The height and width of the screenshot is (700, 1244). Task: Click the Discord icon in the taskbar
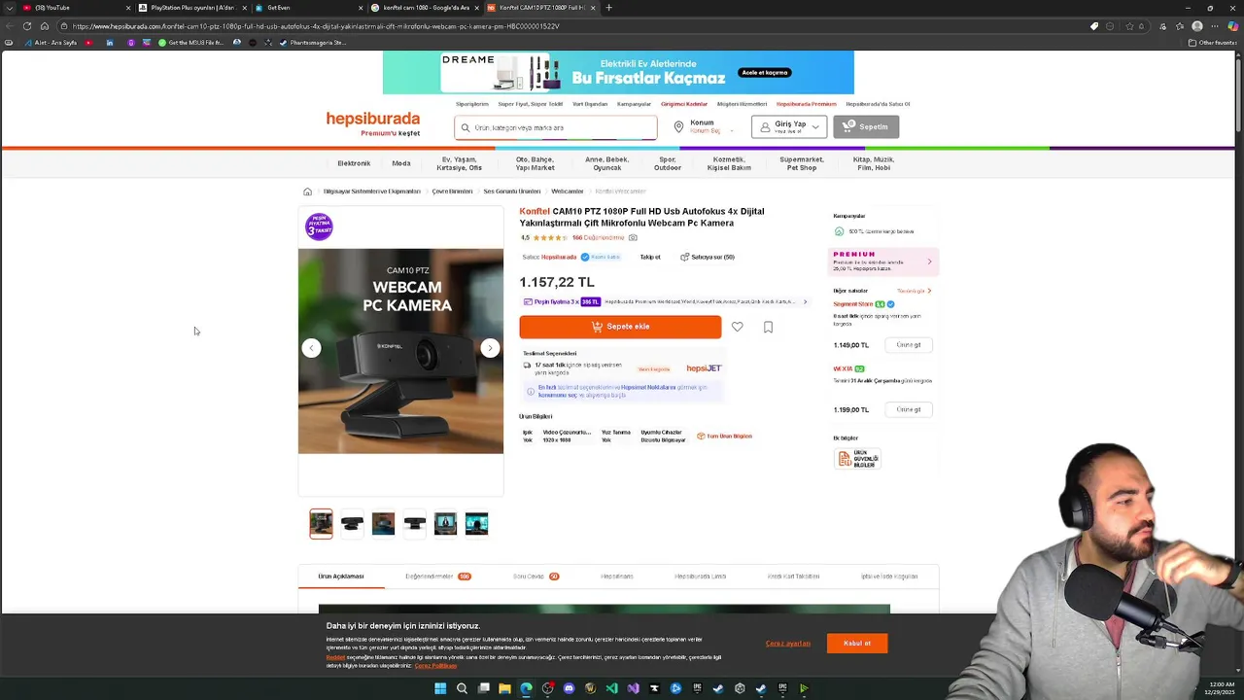569,688
